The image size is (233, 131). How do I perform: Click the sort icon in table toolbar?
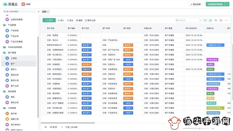[x=216, y=20]
